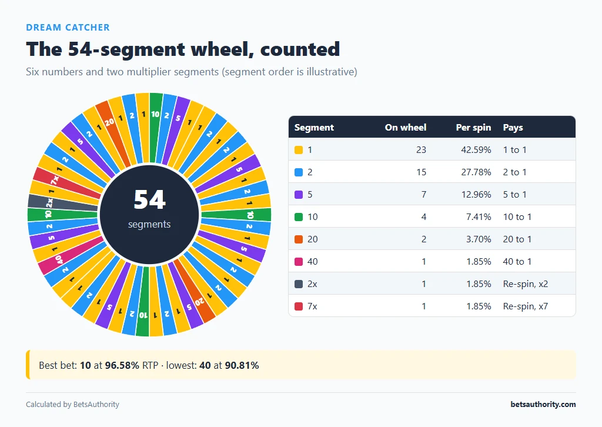The height and width of the screenshot is (427, 602).
Task: Click the pink 40 segment on the wheel
Action: (x=71, y=255)
